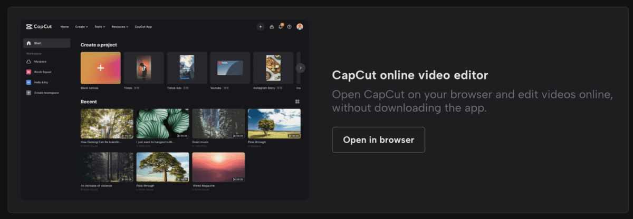Expand the Tools dropdown menu
This screenshot has height=219, width=633.
(100, 26)
